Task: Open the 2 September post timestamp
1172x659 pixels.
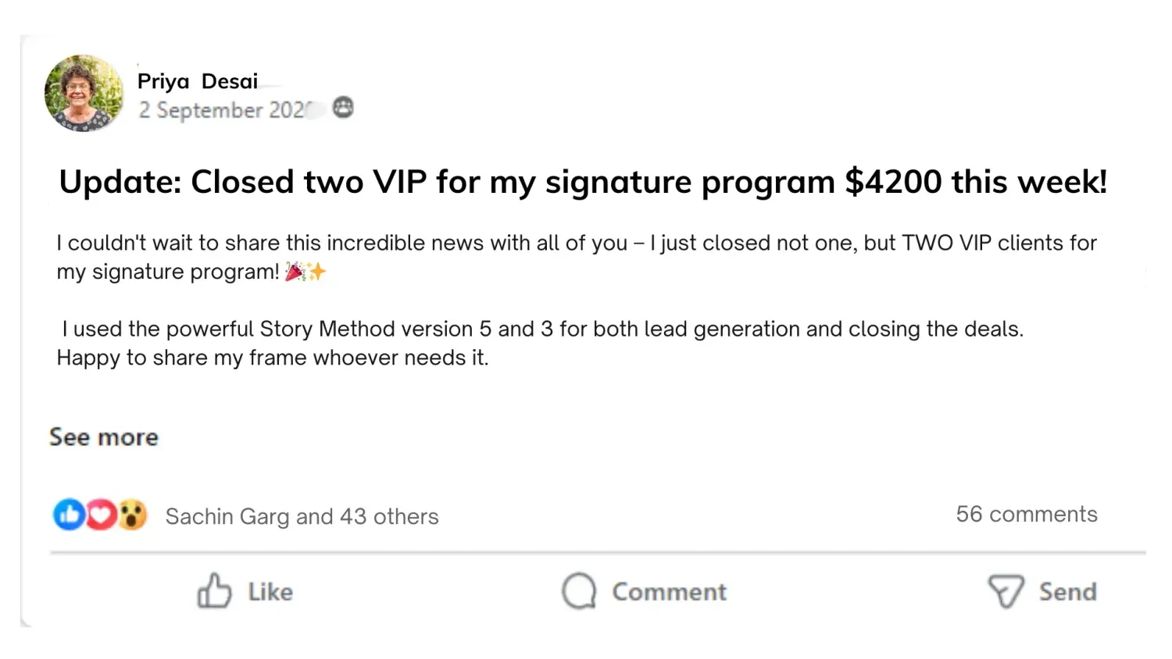Action: click(x=222, y=110)
